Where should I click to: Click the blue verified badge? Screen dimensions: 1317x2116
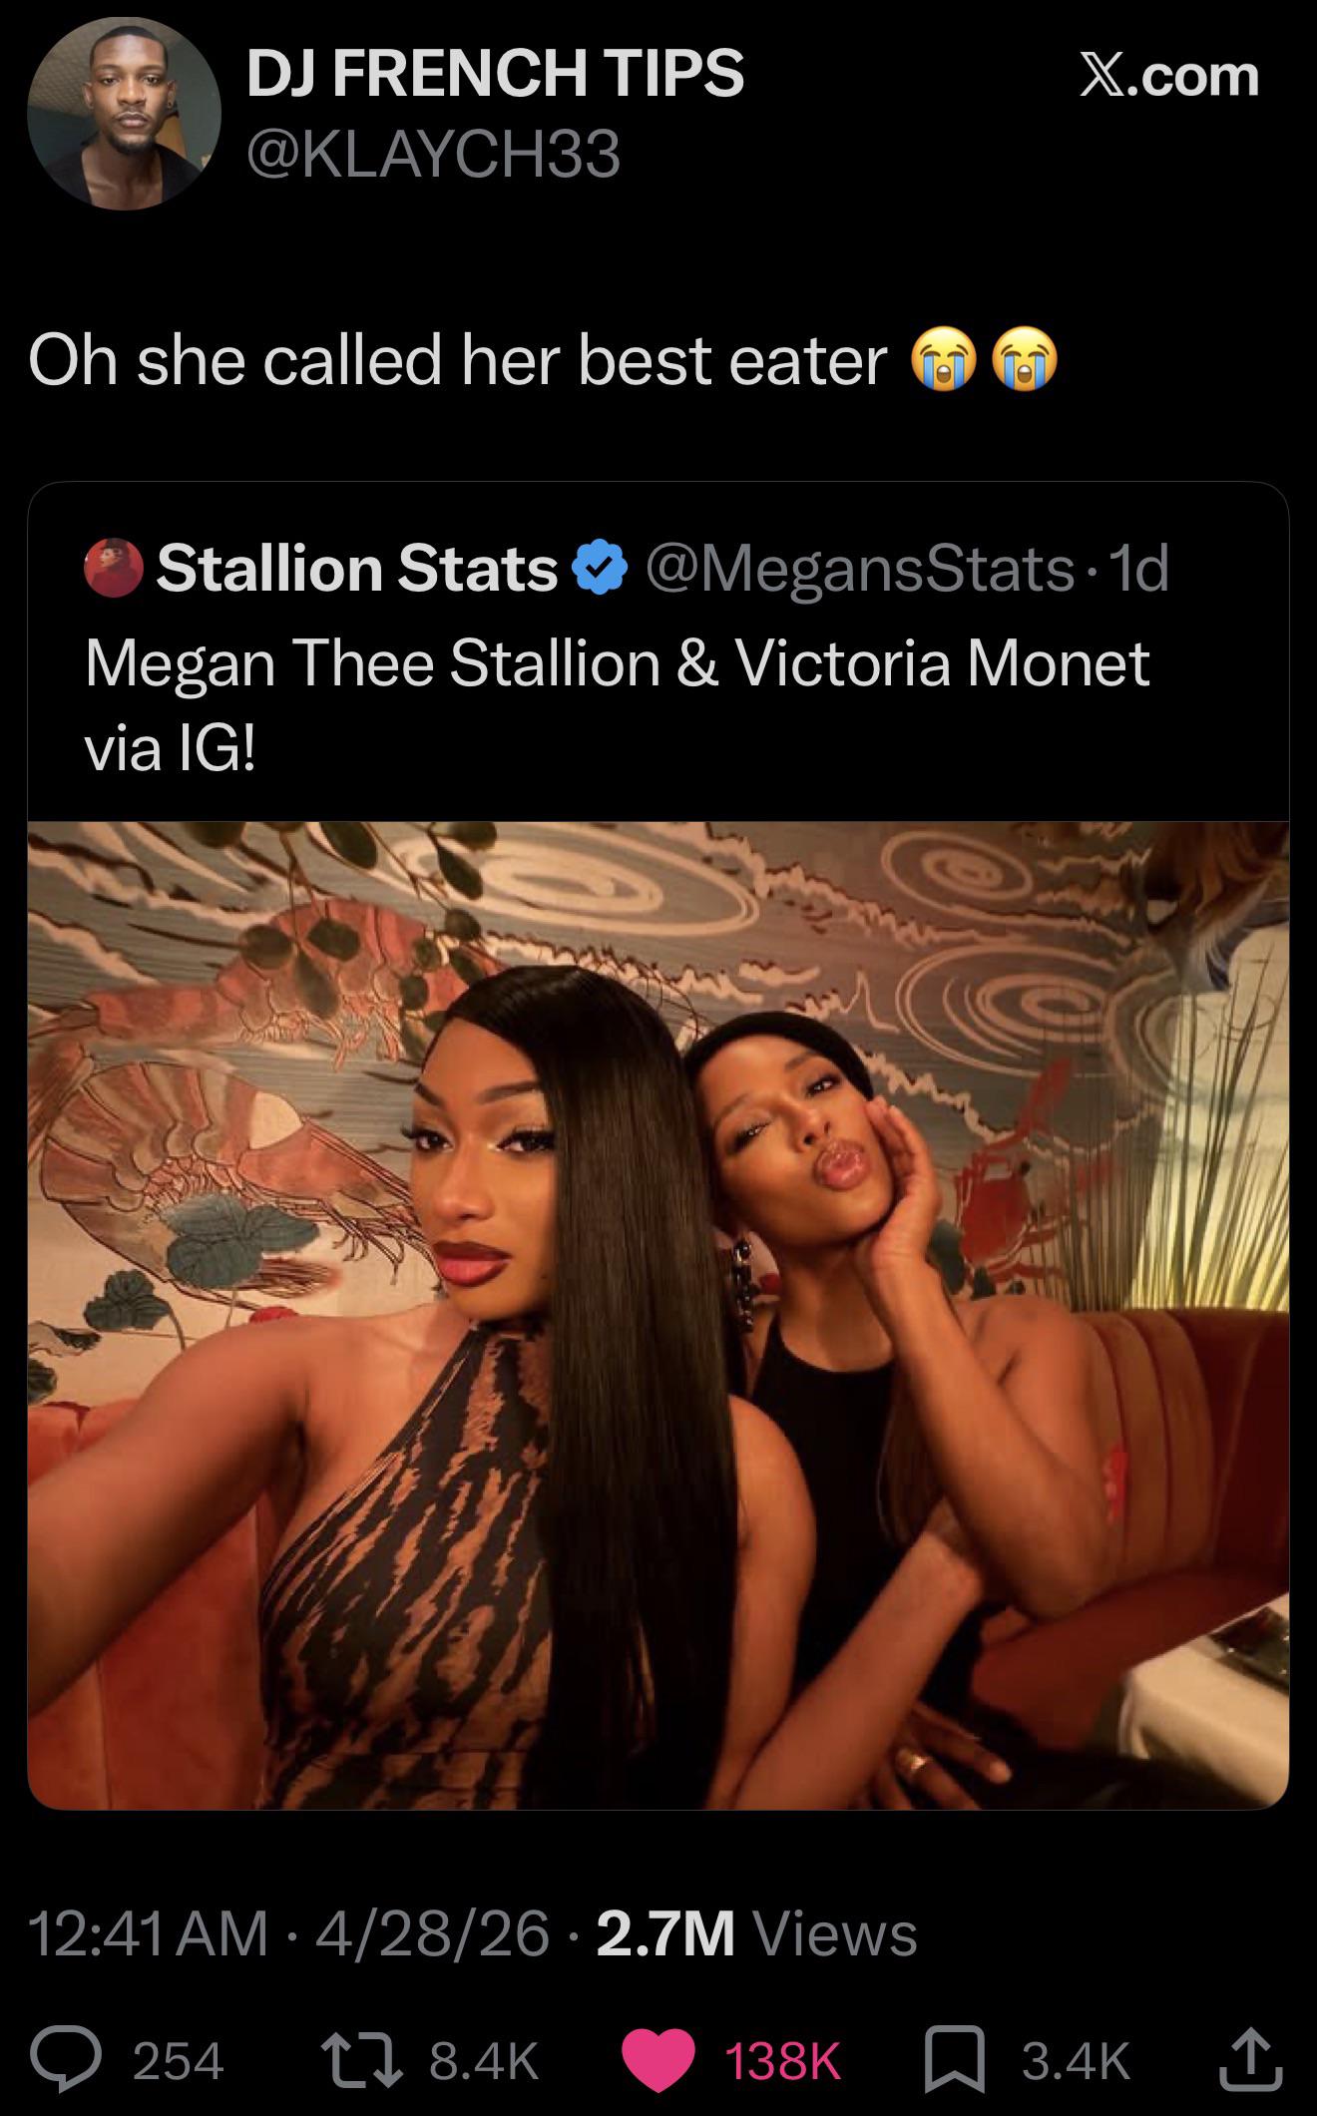point(599,568)
